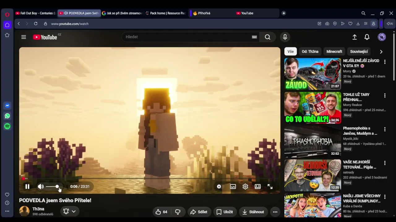
Task: Dislike the video
Action: point(178,212)
